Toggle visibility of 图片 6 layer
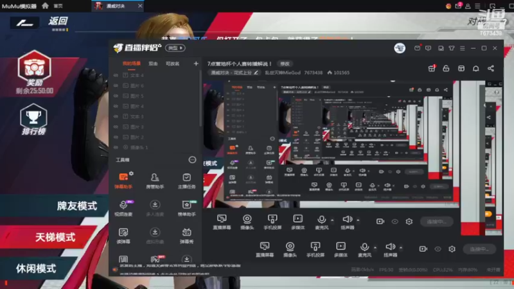The width and height of the screenshot is (514, 289). (x=116, y=85)
